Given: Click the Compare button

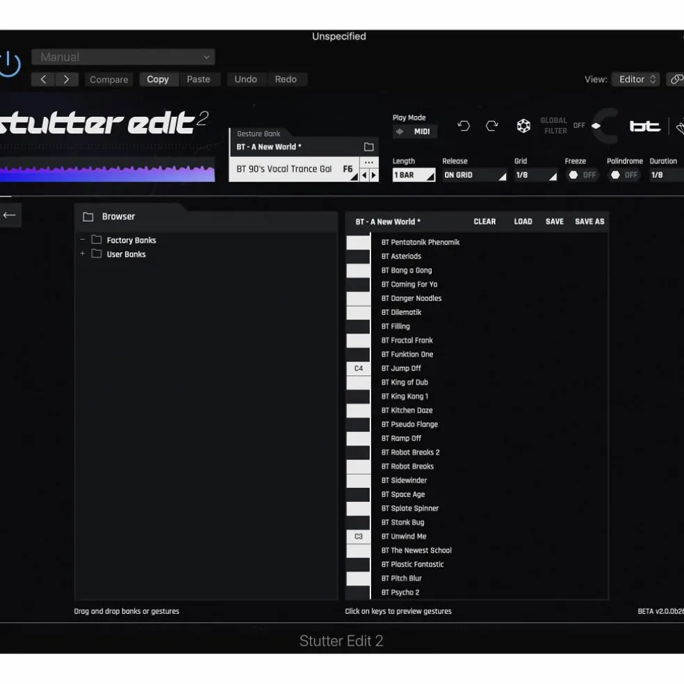Looking at the screenshot, I should click(109, 79).
